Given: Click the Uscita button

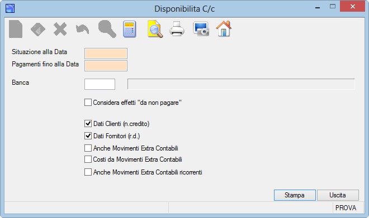Looking at the screenshot, I should coord(338,195).
